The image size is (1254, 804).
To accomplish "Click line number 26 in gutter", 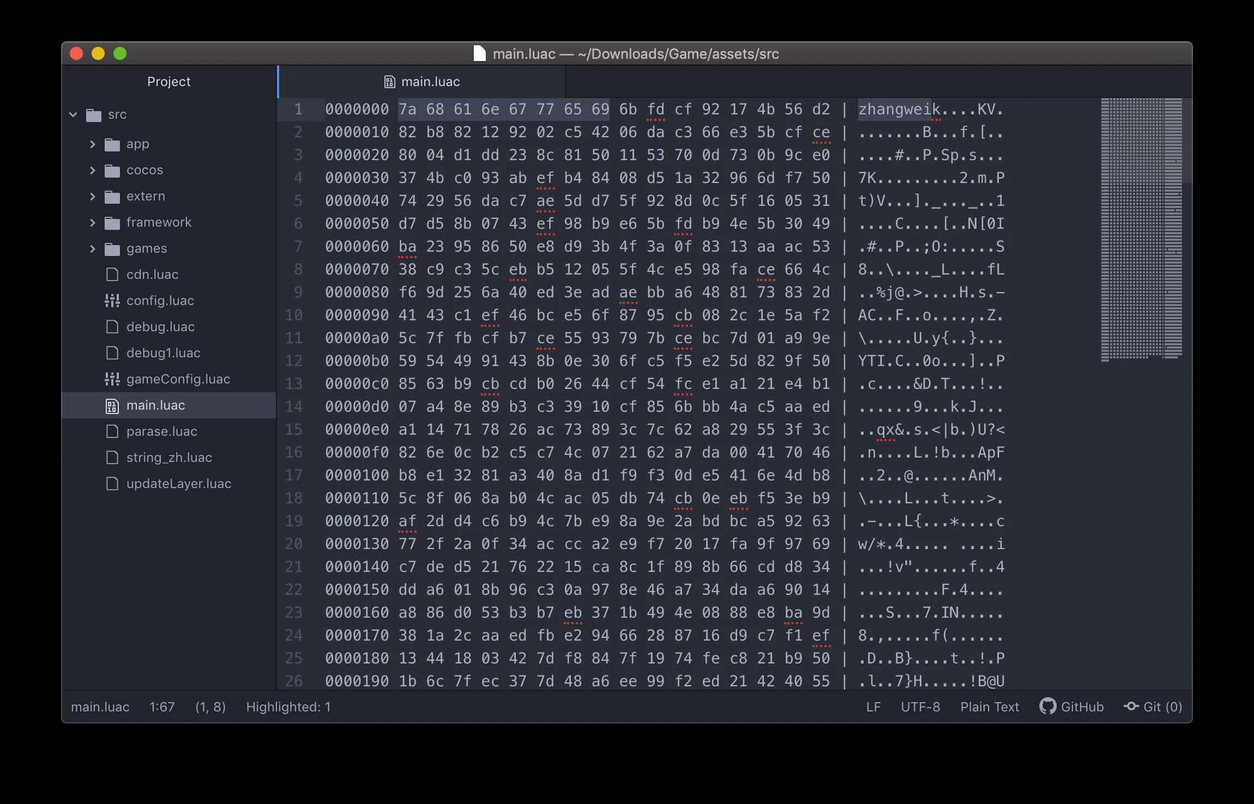I will point(294,681).
